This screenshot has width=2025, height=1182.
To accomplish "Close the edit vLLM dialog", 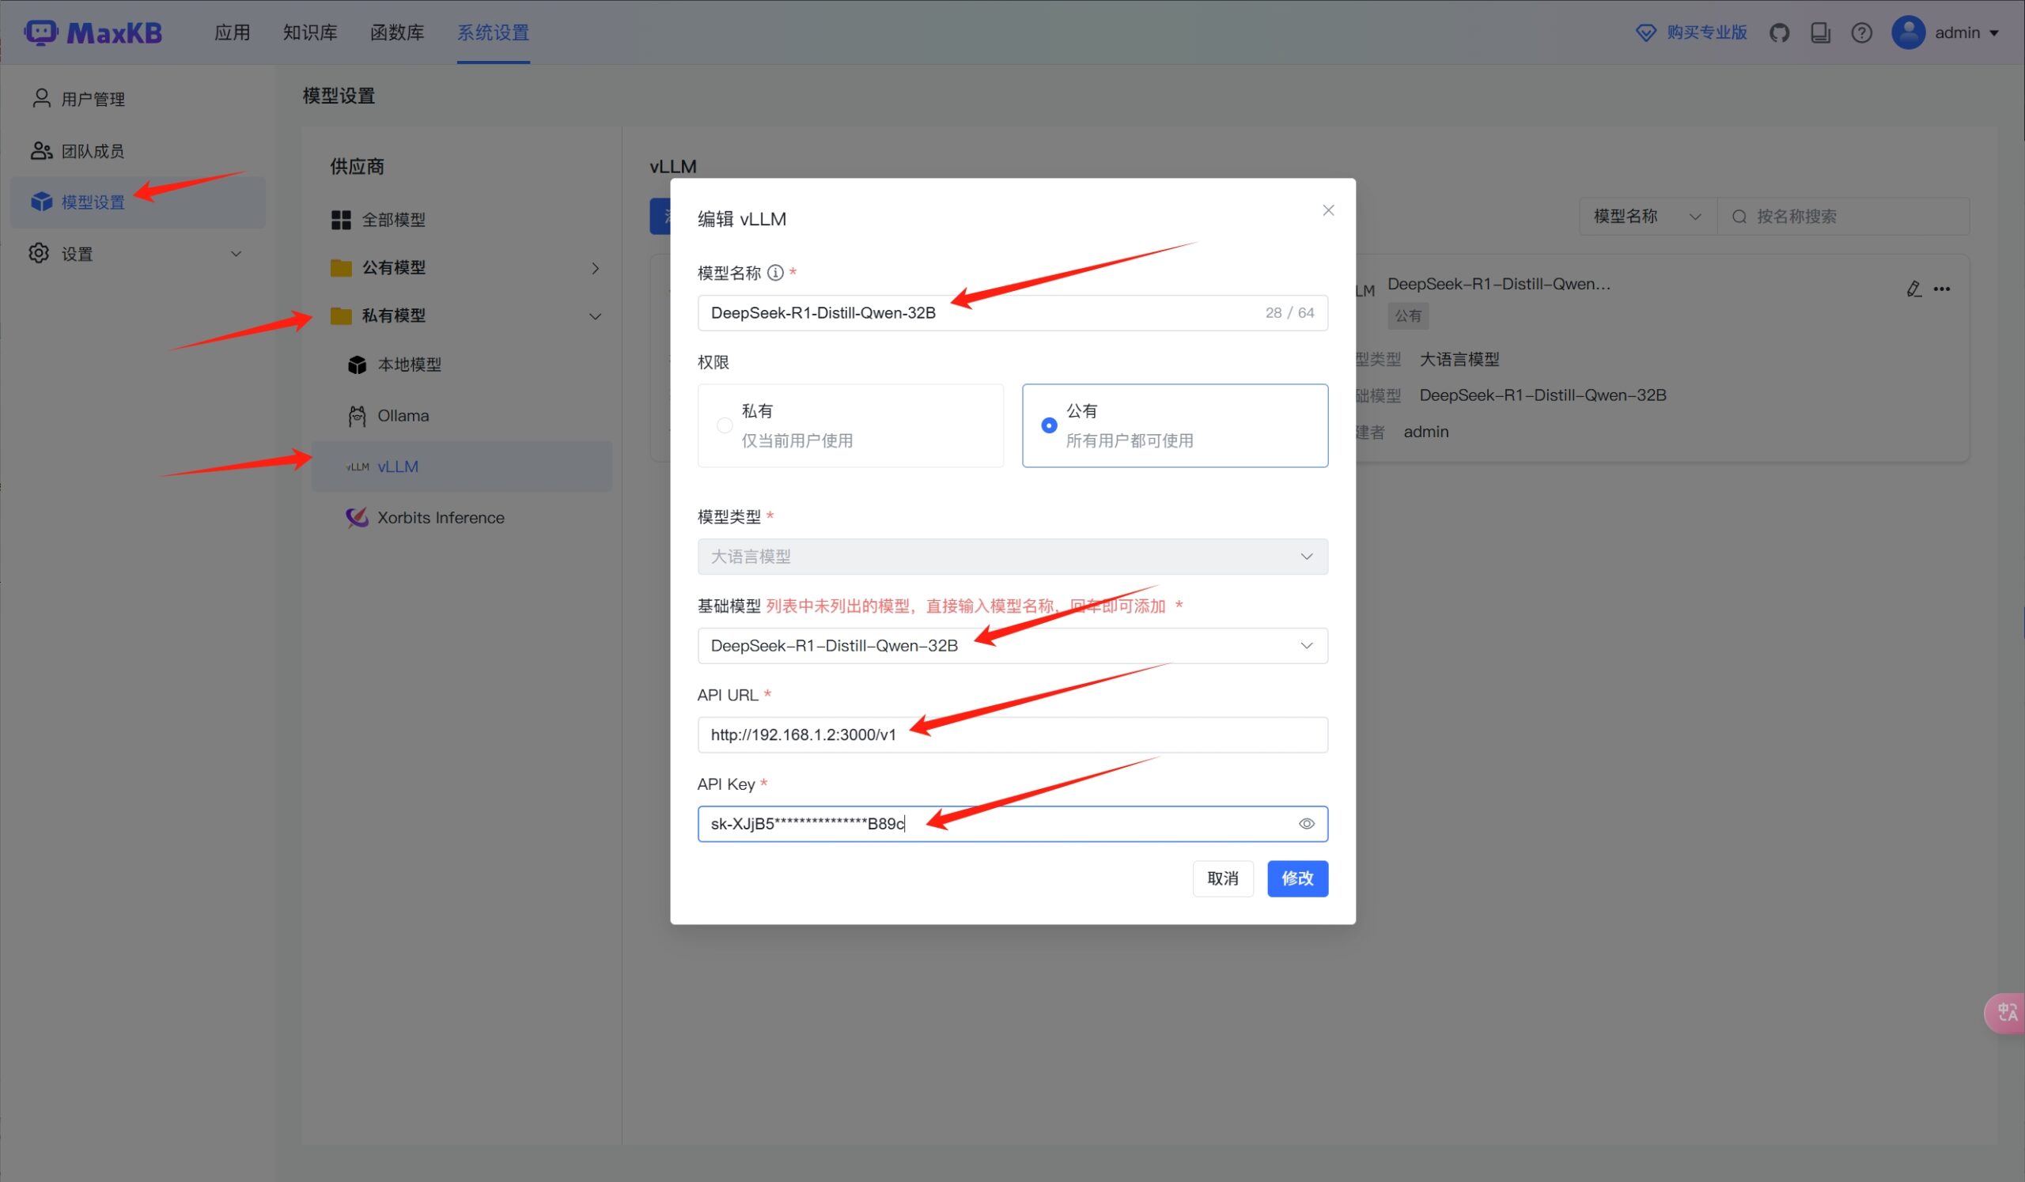I will pos(1327,210).
